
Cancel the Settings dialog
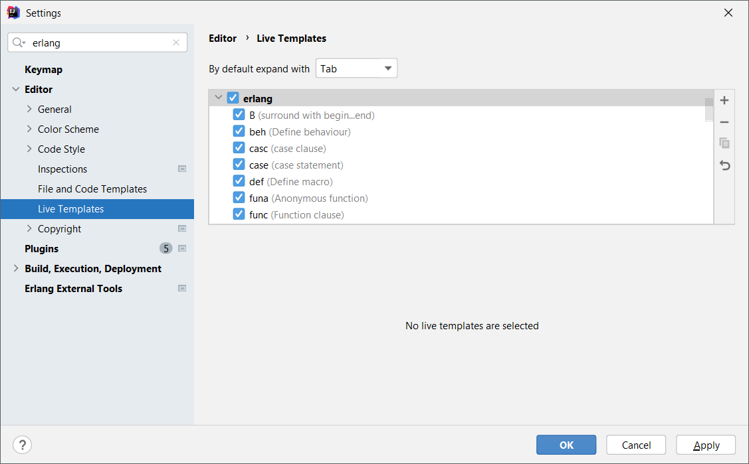pos(636,445)
